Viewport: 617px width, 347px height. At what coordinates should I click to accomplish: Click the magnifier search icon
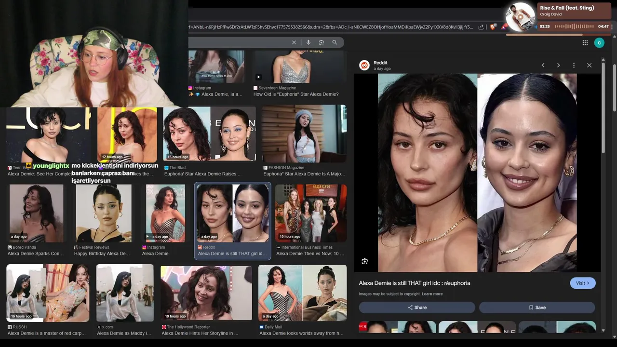335,42
